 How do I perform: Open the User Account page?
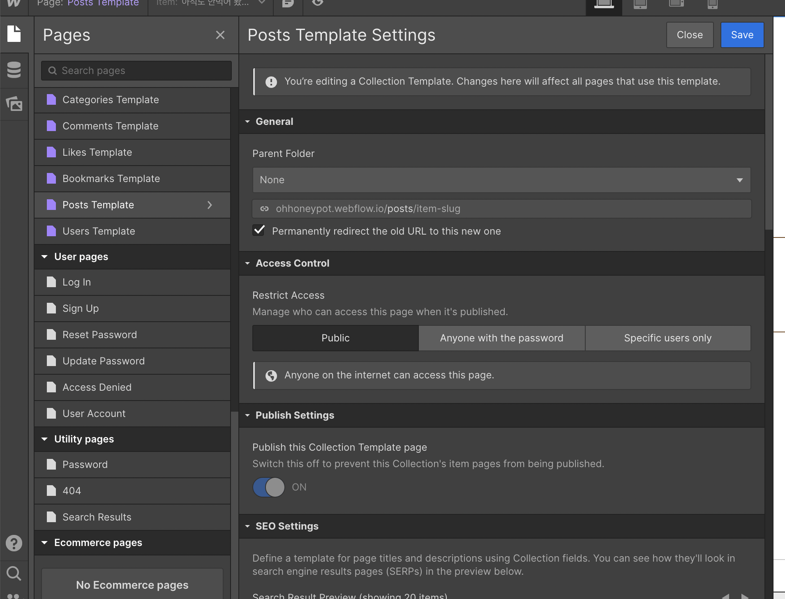pyautogui.click(x=132, y=414)
